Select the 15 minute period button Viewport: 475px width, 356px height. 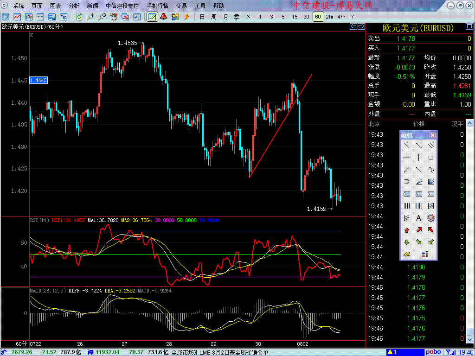point(295,17)
